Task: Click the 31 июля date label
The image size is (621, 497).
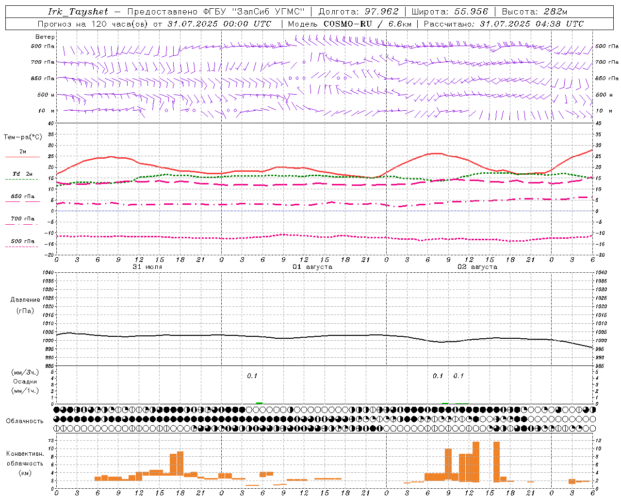Action: (147, 267)
